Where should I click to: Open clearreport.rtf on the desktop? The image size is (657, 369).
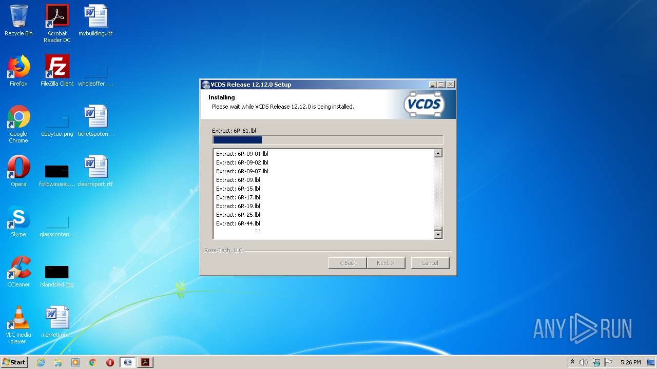[x=95, y=171]
